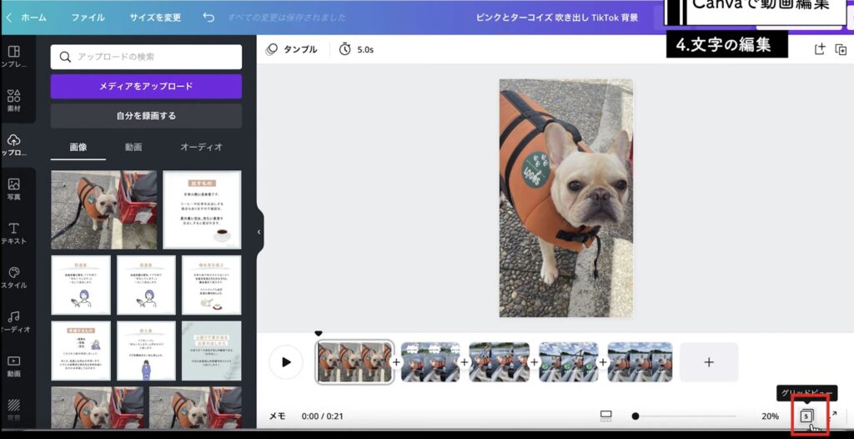Screen dimensions: 854x439
Task: Click the timeline playhead marker
Action: point(319,333)
